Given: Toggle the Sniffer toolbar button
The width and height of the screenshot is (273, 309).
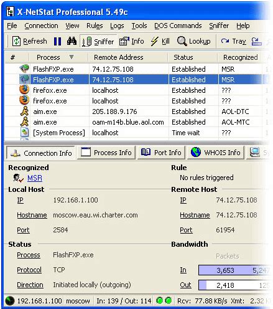Looking at the screenshot, I should 98,41.
